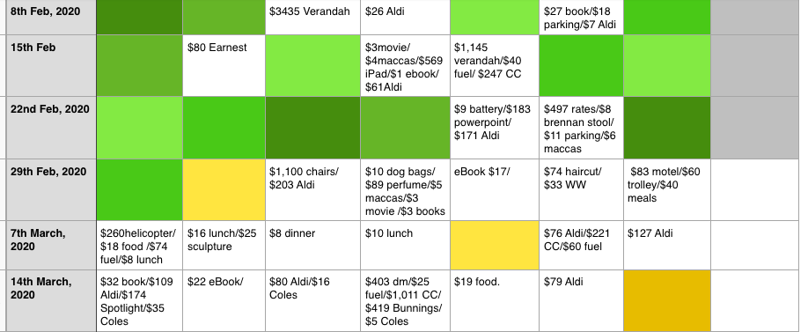Click the $403 dm/$25 fuel cell
The height and width of the screenshot is (332, 808).
[x=405, y=300]
